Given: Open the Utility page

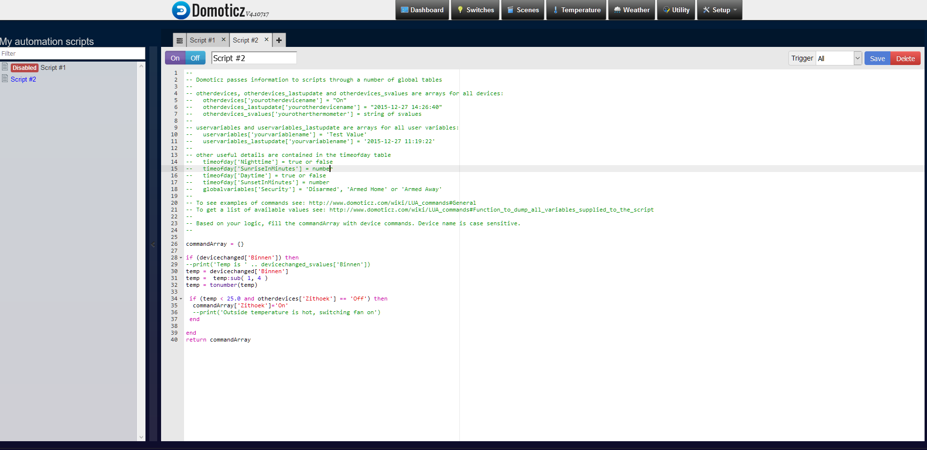Looking at the screenshot, I should pos(676,10).
